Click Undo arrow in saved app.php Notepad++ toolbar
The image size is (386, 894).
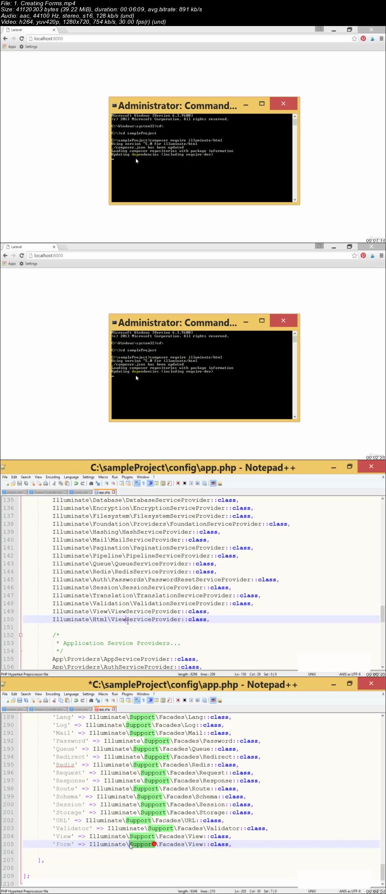[x=76, y=483]
